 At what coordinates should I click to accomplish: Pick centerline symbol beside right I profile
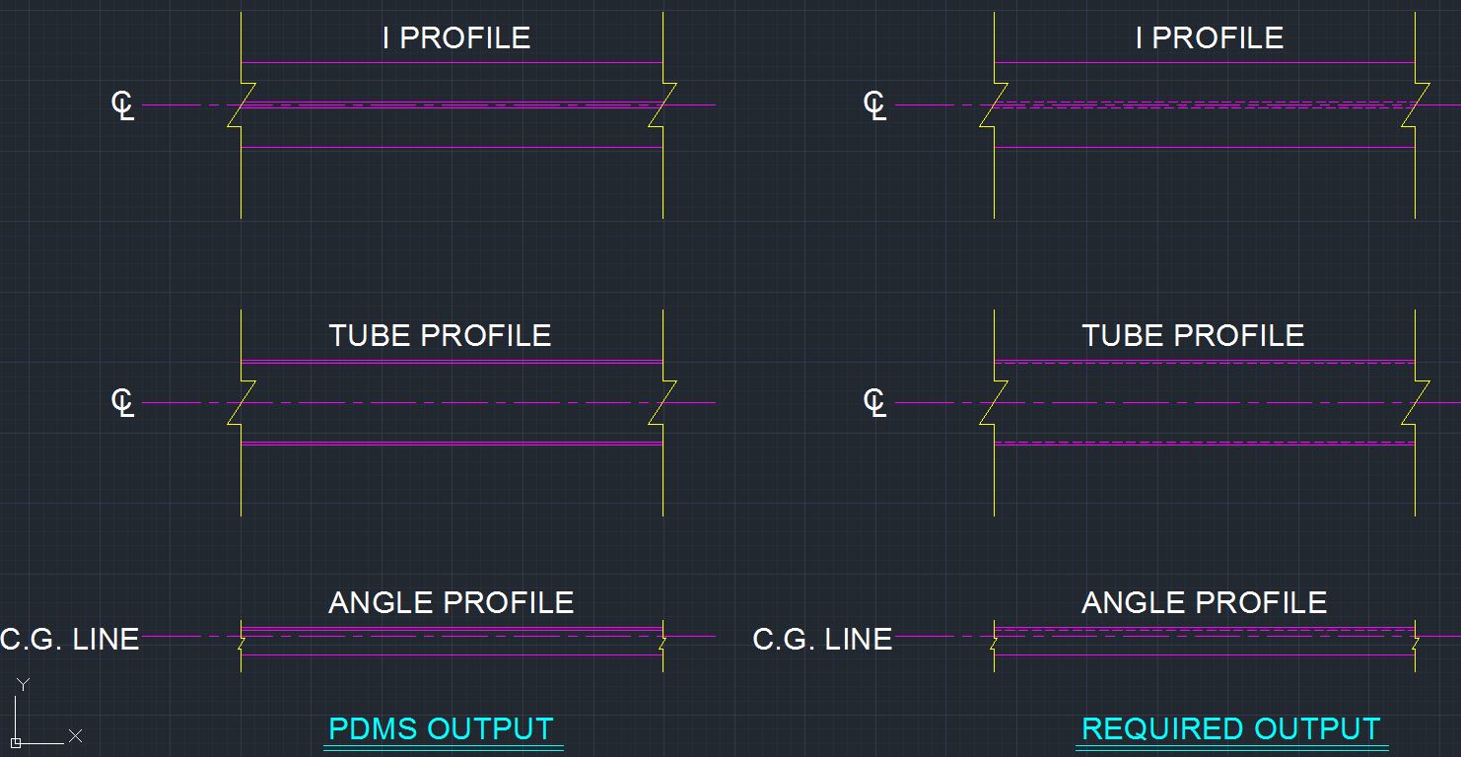(x=875, y=105)
